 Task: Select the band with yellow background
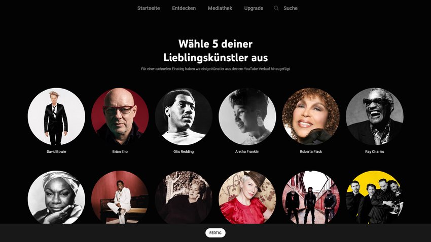point(375,197)
